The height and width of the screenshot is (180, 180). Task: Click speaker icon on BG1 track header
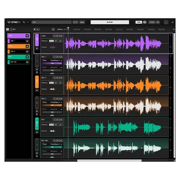click(x=61, y=120)
